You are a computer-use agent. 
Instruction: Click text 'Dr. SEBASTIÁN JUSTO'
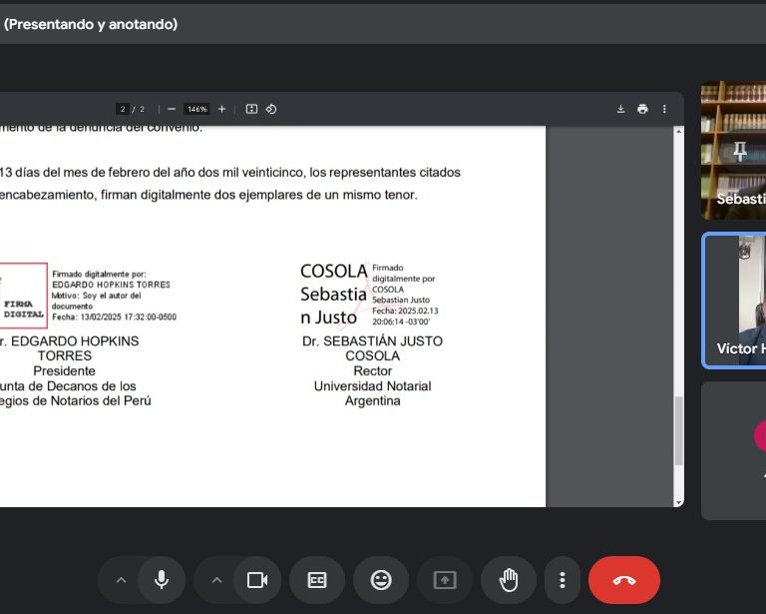[372, 341]
